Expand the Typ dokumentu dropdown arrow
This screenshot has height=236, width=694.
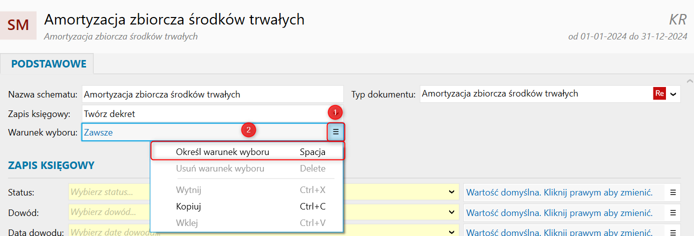point(673,94)
